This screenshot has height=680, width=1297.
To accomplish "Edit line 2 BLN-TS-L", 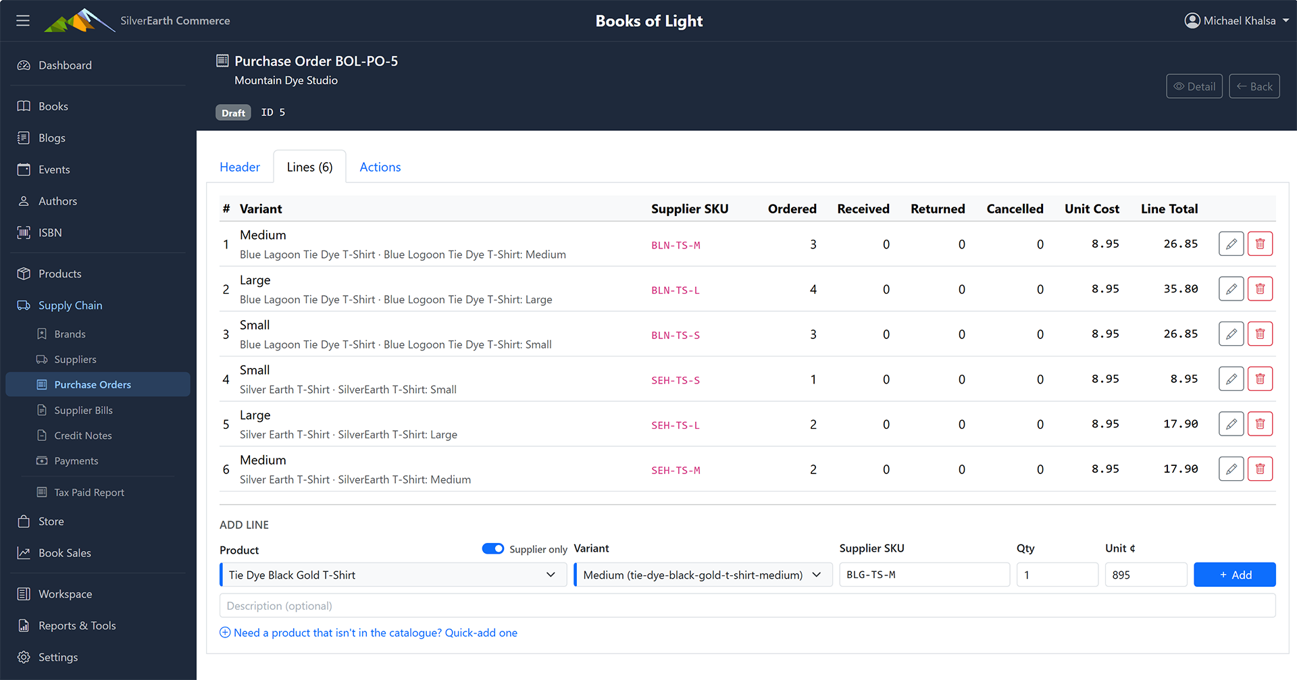I will [1231, 289].
